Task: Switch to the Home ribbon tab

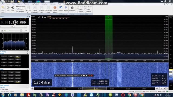Action: coord(8,4)
